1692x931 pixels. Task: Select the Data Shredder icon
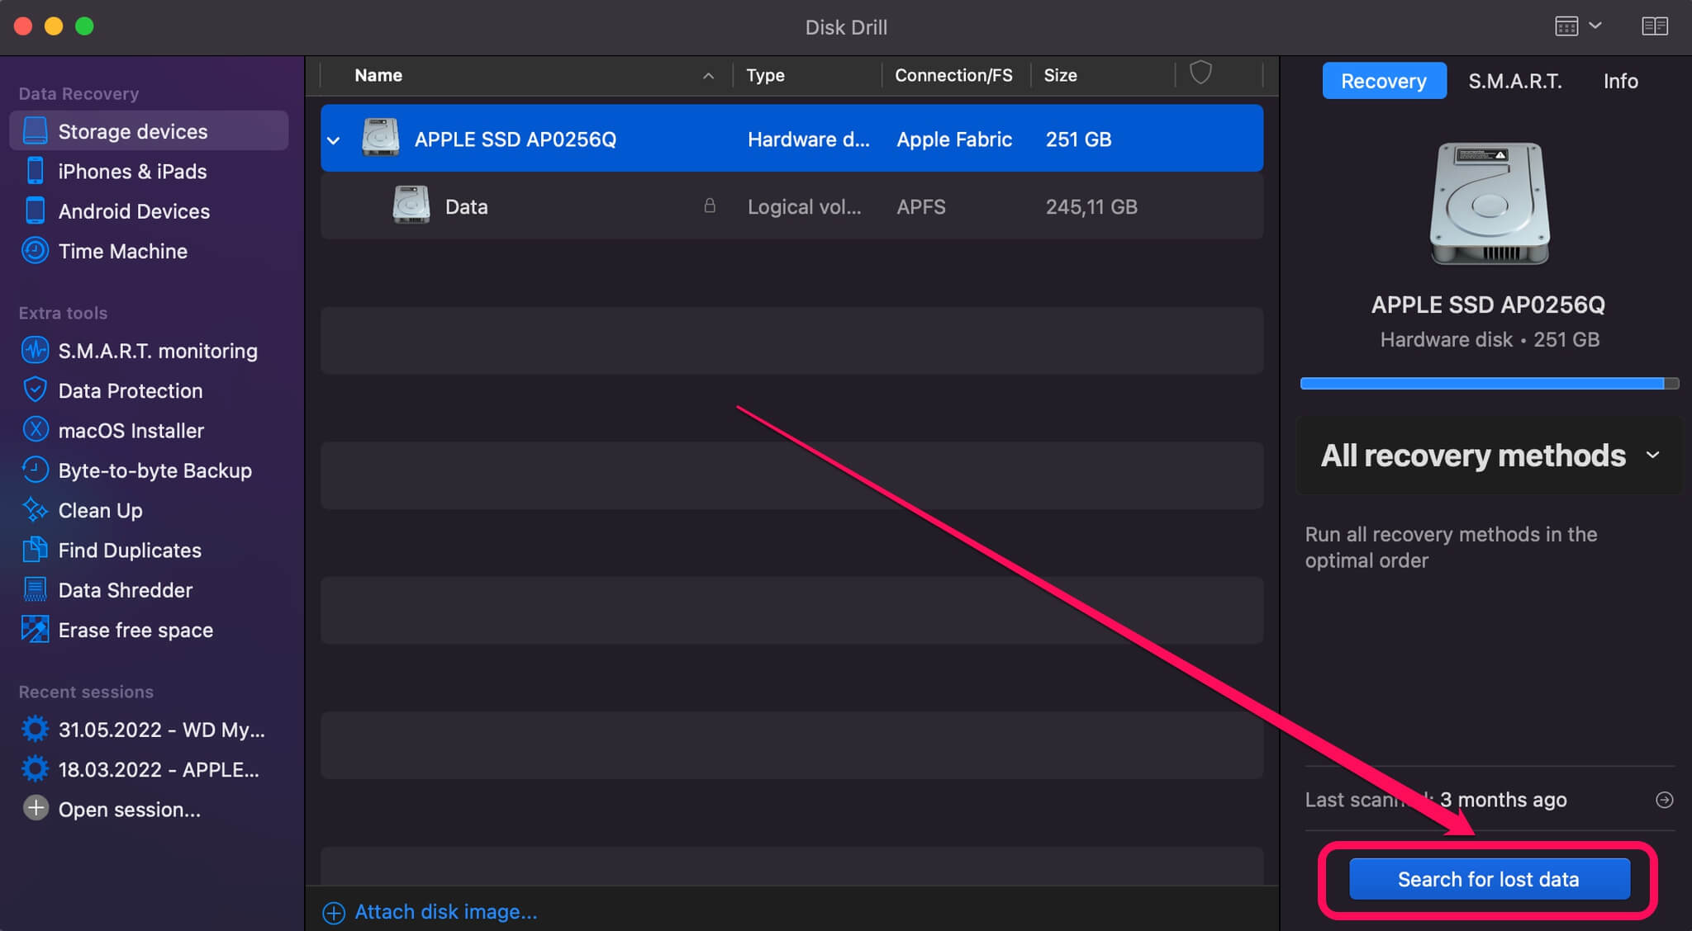pos(35,589)
